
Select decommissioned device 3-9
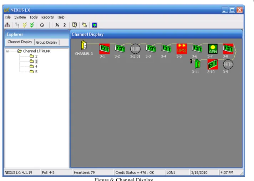click(x=228, y=64)
